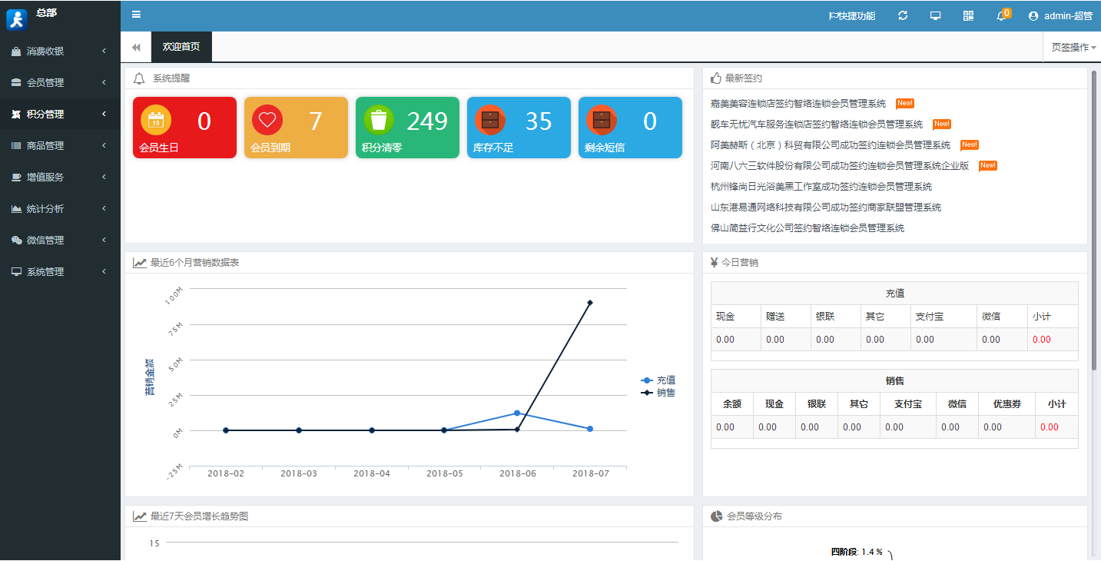This screenshot has width=1101, height=561.
Task: Click the double-arrow tab scroll-back icon
Action: point(136,47)
